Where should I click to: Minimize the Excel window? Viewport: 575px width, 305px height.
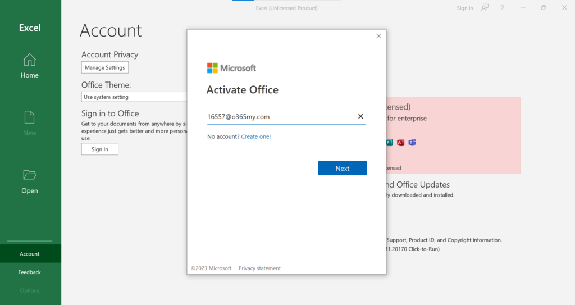pos(523,8)
